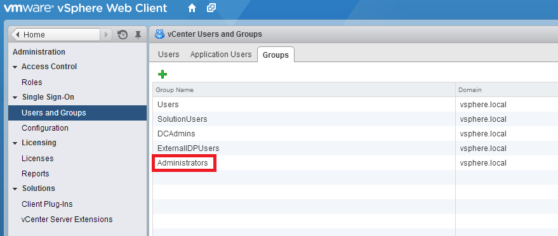Image resolution: width=558 pixels, height=236 pixels.
Task: Add a new group with green plus
Action: tap(163, 74)
